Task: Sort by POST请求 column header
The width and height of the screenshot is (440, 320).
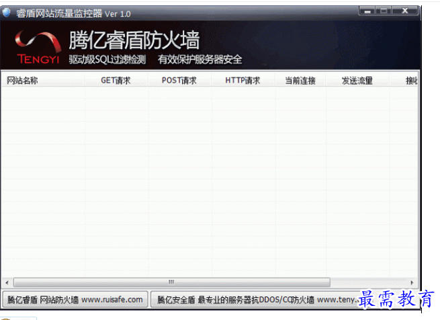Action: click(179, 81)
